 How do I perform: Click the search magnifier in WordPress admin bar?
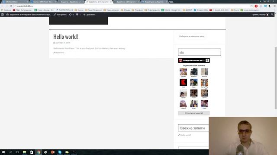coord(272,15)
